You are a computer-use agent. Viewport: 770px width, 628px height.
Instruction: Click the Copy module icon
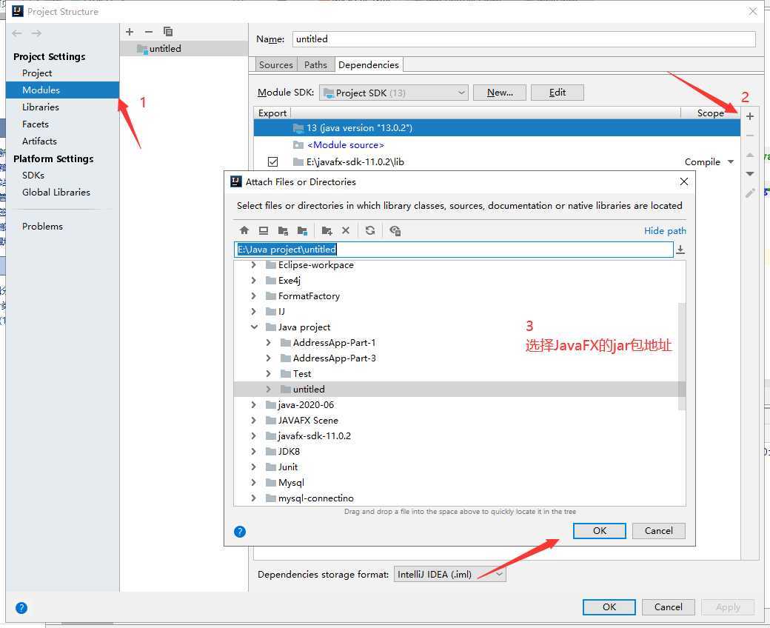tap(168, 32)
